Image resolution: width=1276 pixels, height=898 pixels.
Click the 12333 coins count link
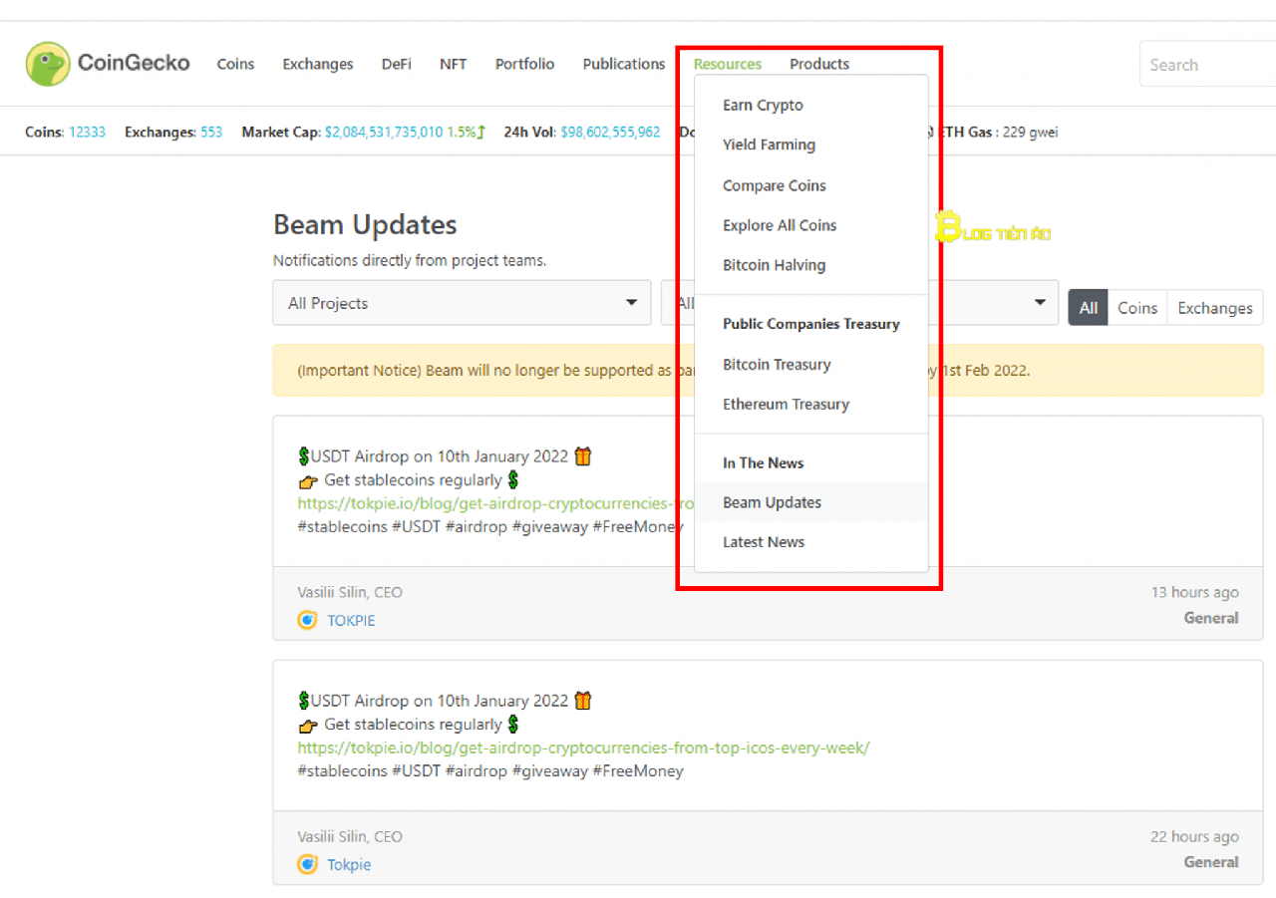pos(87,132)
